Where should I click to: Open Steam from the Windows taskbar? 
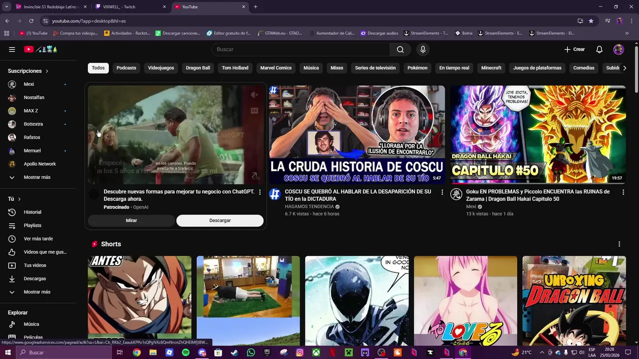click(235, 353)
